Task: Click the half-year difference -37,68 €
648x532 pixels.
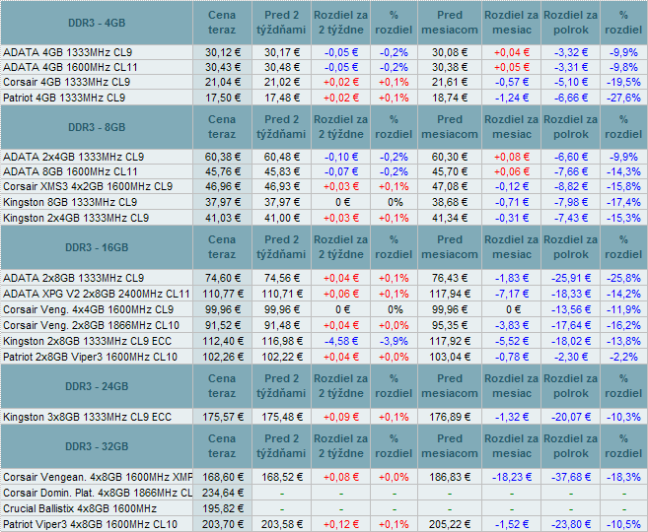Action: (x=571, y=477)
